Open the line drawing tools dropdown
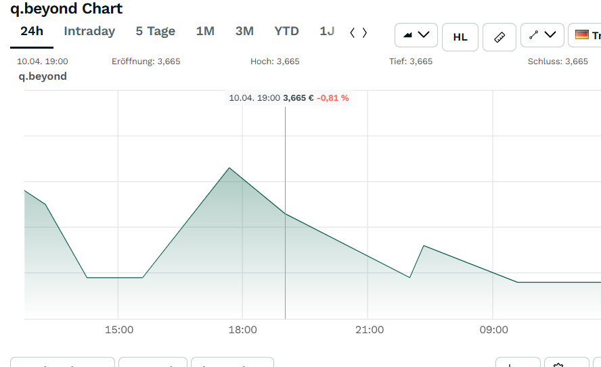This screenshot has height=367, width=601. [x=542, y=35]
